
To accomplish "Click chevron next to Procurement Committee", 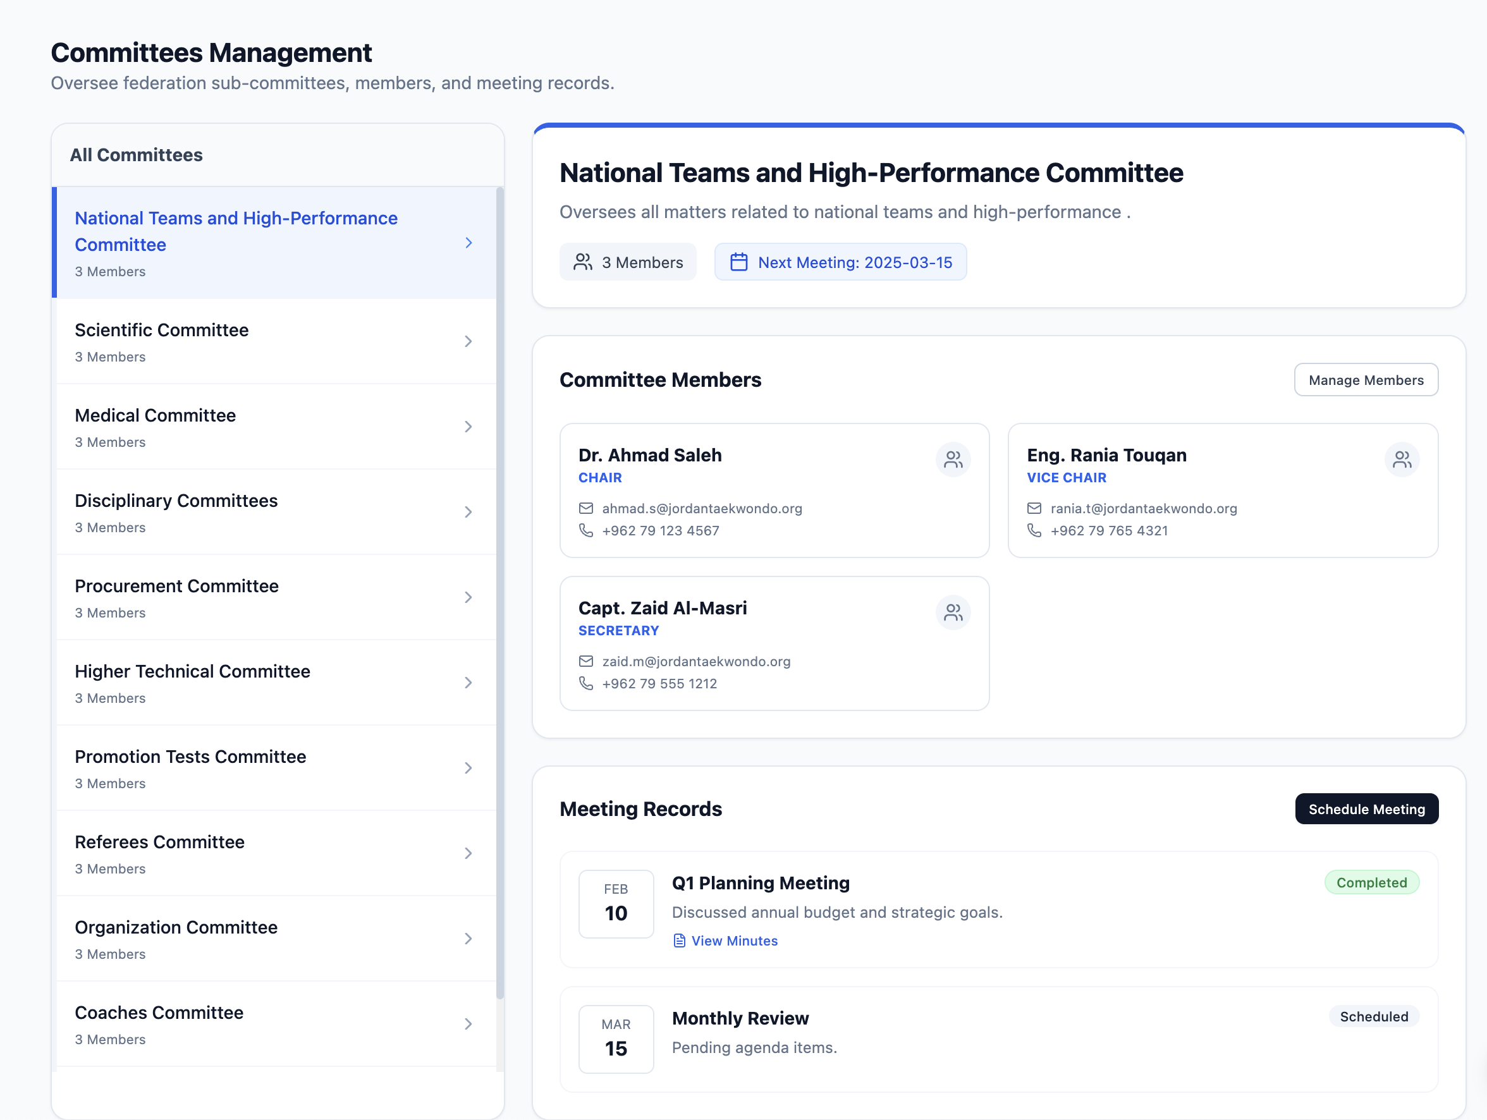I will (x=468, y=597).
